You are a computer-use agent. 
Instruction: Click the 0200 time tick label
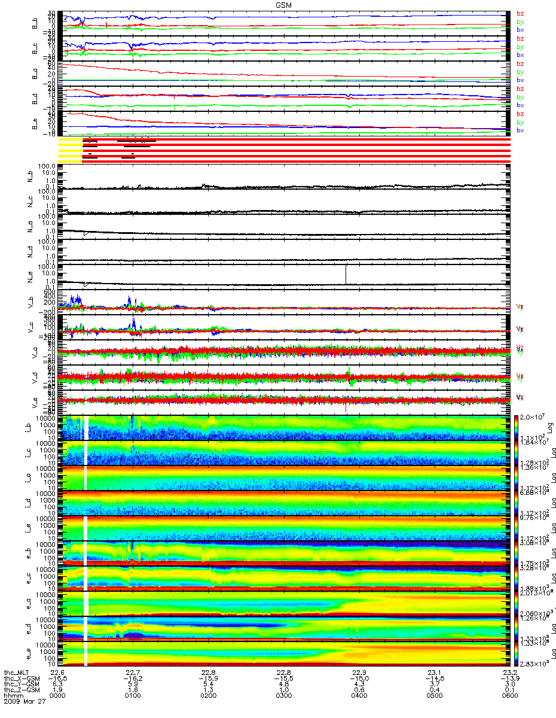click(208, 695)
